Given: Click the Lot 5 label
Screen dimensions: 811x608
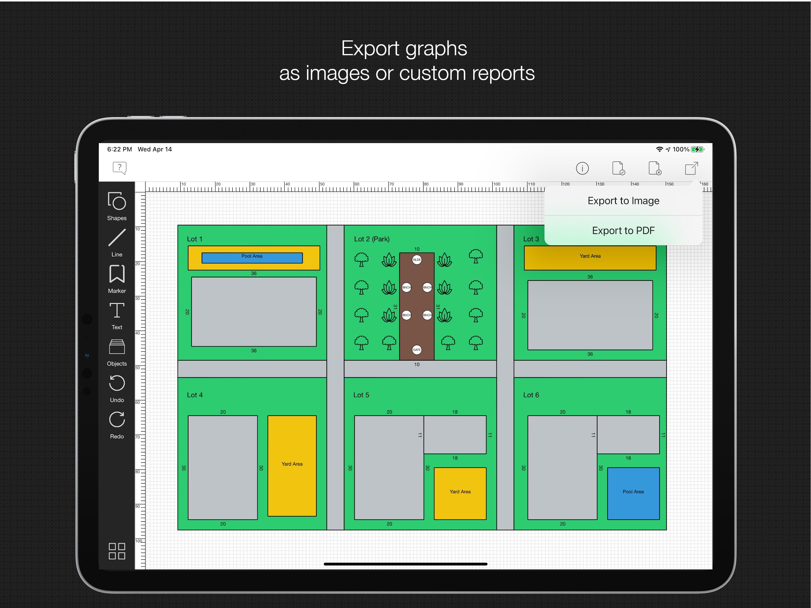Looking at the screenshot, I should coord(361,395).
